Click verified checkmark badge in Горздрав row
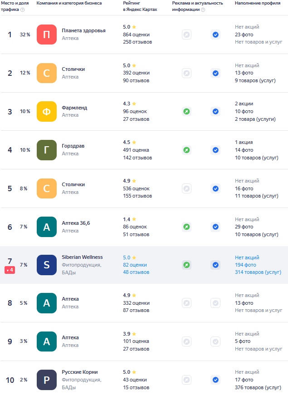The height and width of the screenshot is (396, 288). point(215,150)
